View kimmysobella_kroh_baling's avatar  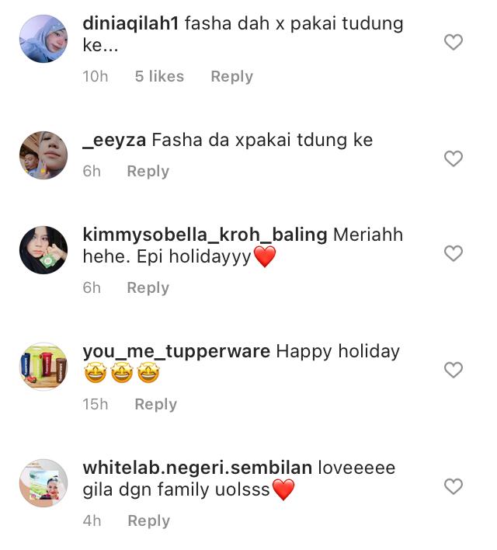[43, 249]
